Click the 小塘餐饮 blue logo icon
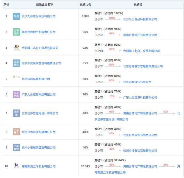184x178 pixels. point(16,147)
